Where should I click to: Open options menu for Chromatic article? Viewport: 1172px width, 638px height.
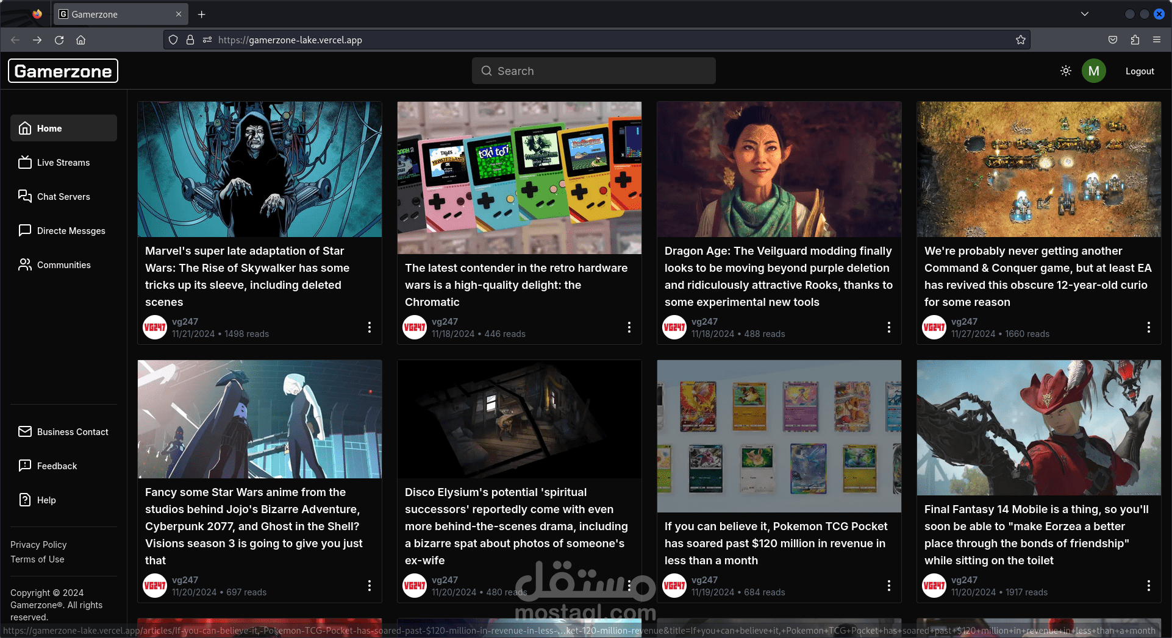pyautogui.click(x=629, y=327)
